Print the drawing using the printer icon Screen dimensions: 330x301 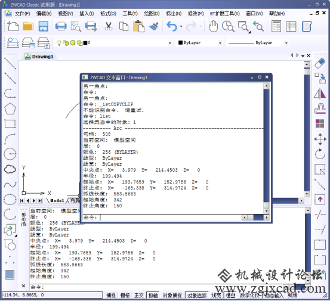pos(61,26)
